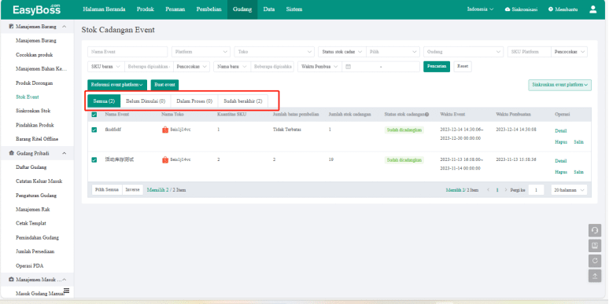Click the Manajemen Barang section icon
The image size is (609, 304).
point(11,27)
